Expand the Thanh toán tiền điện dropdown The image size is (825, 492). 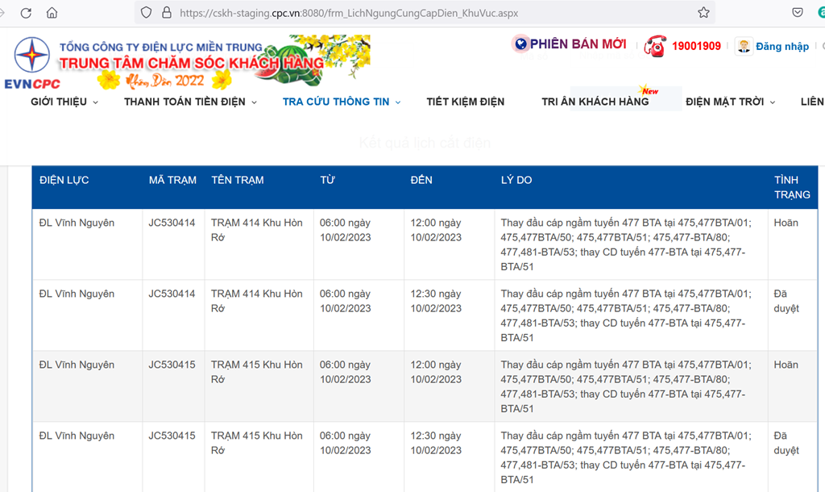[x=190, y=102]
